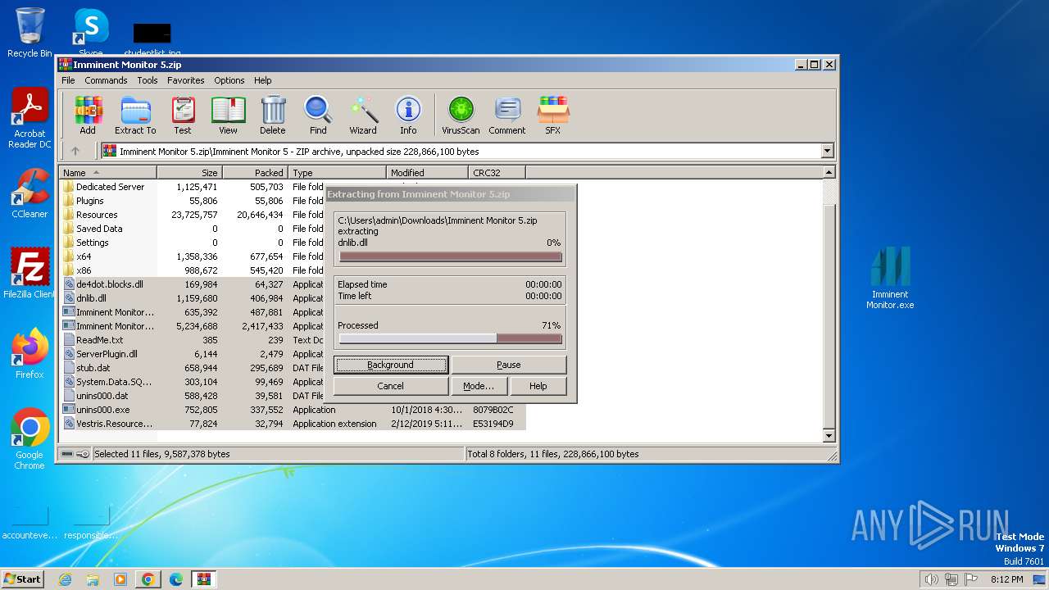1049x590 pixels.
Task: Cancel the extraction
Action: (x=391, y=386)
